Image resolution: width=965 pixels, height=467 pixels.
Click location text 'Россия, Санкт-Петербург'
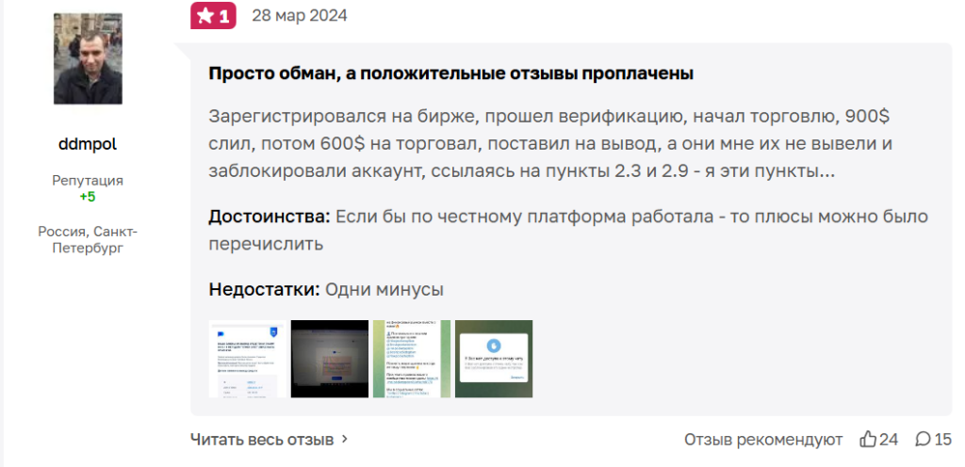88,240
